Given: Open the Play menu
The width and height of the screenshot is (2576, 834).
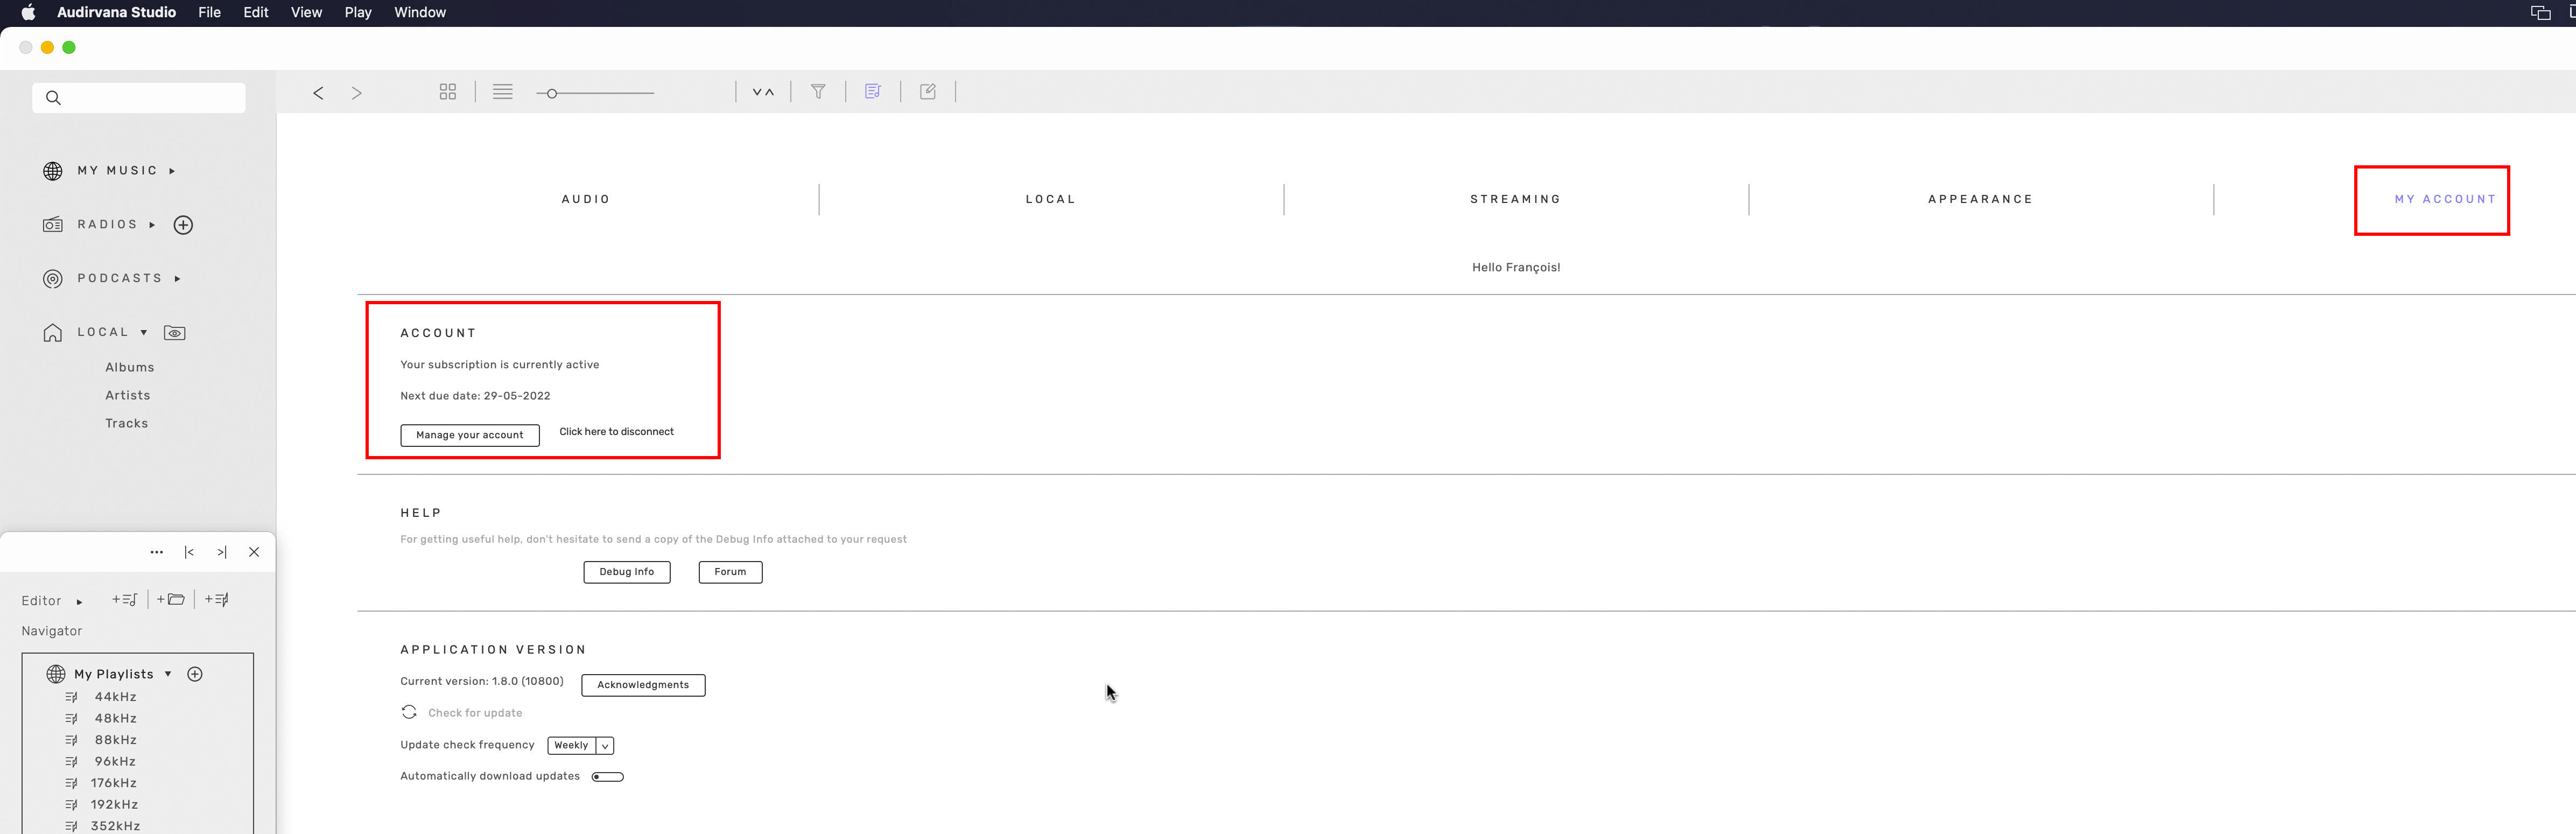Looking at the screenshot, I should [x=358, y=12].
